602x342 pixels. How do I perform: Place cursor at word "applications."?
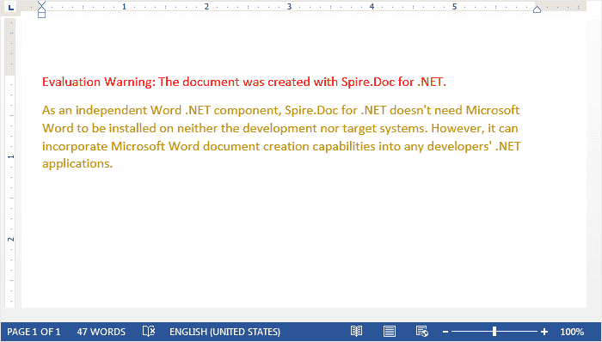pyautogui.click(x=77, y=164)
